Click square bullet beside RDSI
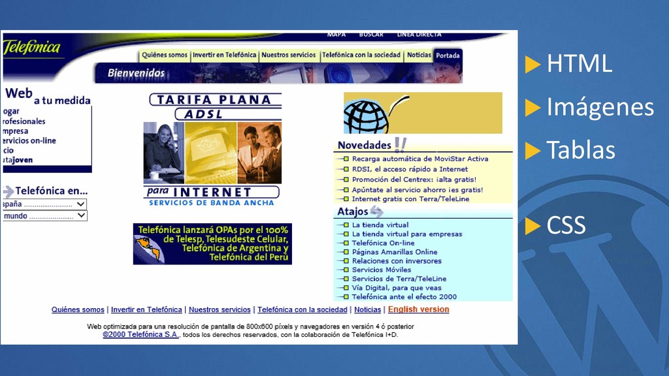Screen dimensions: 669x376 click(x=346, y=169)
